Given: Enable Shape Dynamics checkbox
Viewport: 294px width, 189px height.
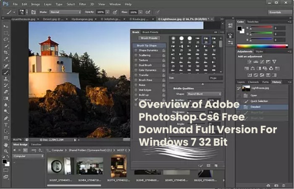Looking at the screenshot, I should [136, 50].
